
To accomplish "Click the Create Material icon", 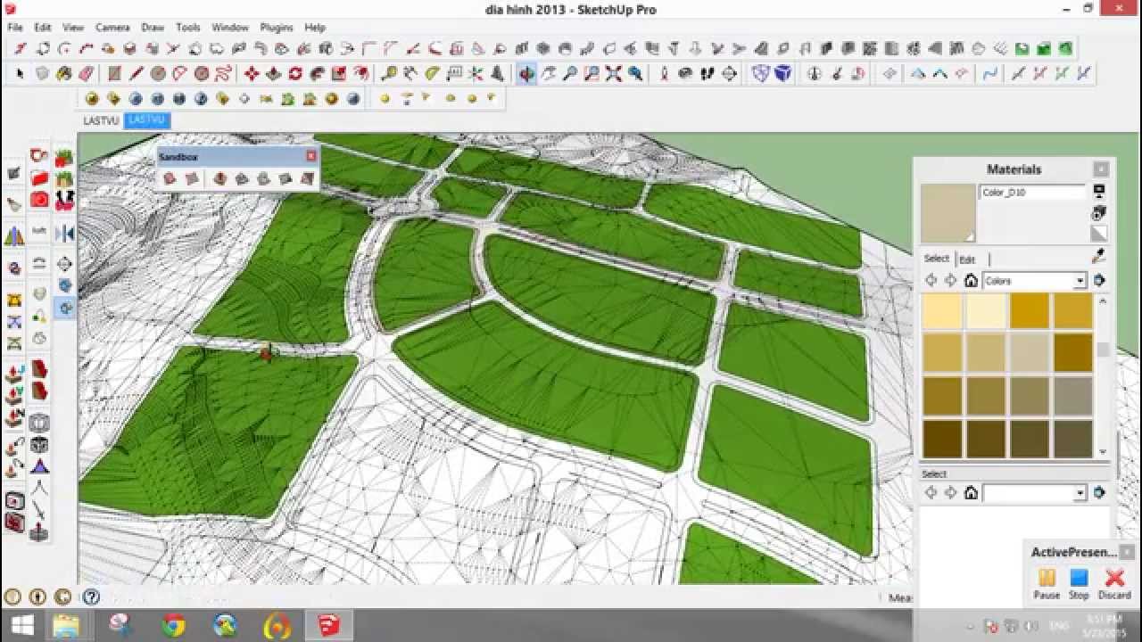I will 1099,212.
